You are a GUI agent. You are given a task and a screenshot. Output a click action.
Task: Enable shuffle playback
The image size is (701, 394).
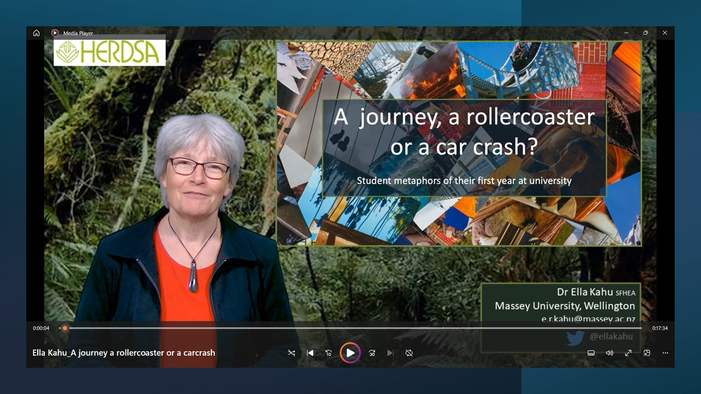click(291, 353)
